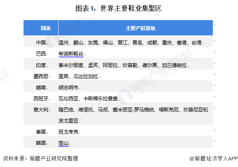Image resolution: width=238 pixels, height=167 pixels.
Task: Click the @前瞻经济学人APP watermark
Action: click(214, 158)
